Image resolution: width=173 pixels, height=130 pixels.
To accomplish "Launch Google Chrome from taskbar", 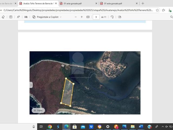I will pos(50,126).
